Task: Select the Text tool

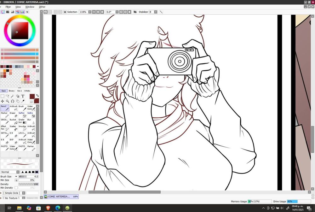Action: coord(23,96)
